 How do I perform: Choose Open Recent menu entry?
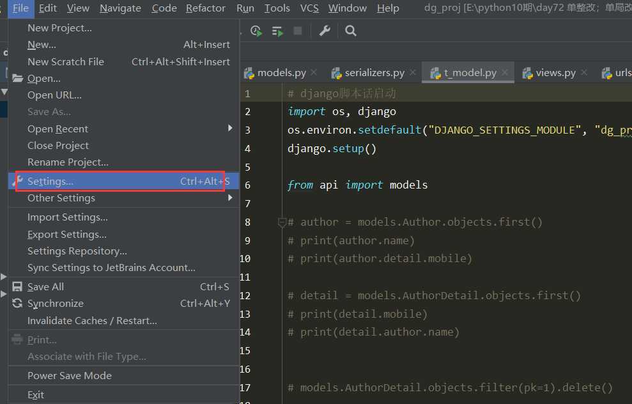point(124,128)
